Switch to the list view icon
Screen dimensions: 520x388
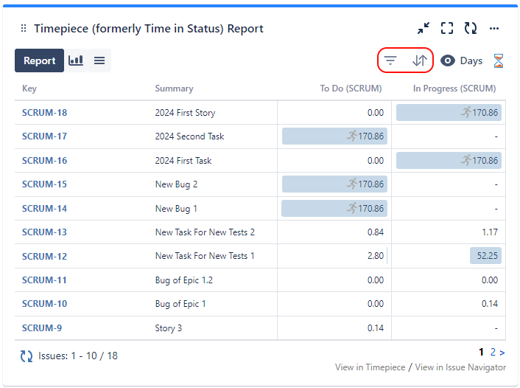tap(99, 60)
